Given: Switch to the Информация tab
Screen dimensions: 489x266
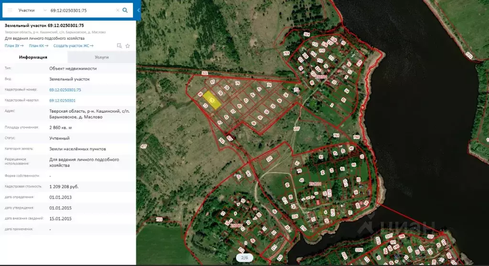Looking at the screenshot, I should coord(33,57).
